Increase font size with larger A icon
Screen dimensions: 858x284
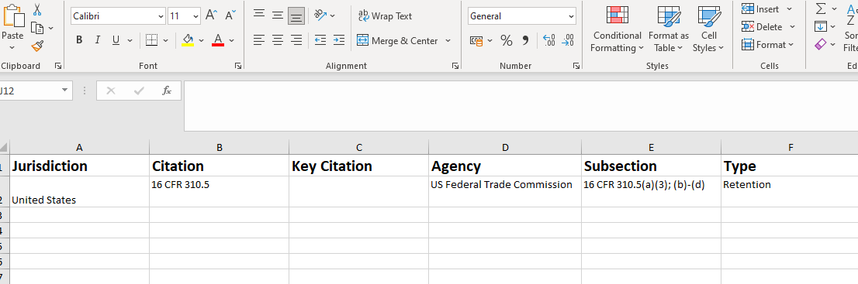211,15
